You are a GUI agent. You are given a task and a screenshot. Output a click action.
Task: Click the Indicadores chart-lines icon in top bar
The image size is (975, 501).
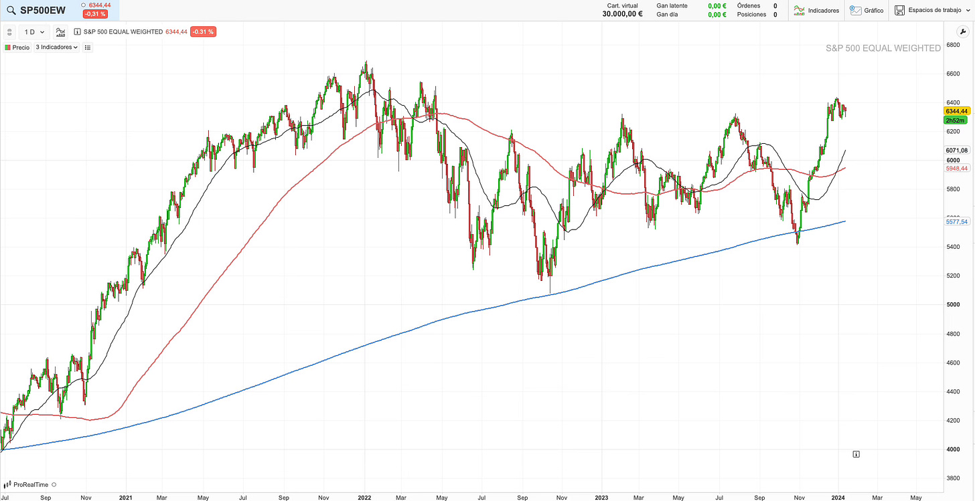point(799,10)
